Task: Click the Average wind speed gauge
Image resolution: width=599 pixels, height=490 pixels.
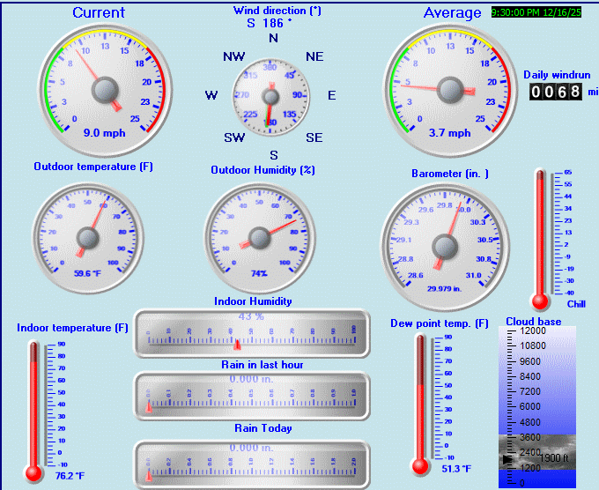Action: pos(450,88)
